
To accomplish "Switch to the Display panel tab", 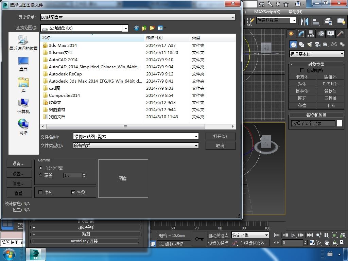I will point(331,34).
